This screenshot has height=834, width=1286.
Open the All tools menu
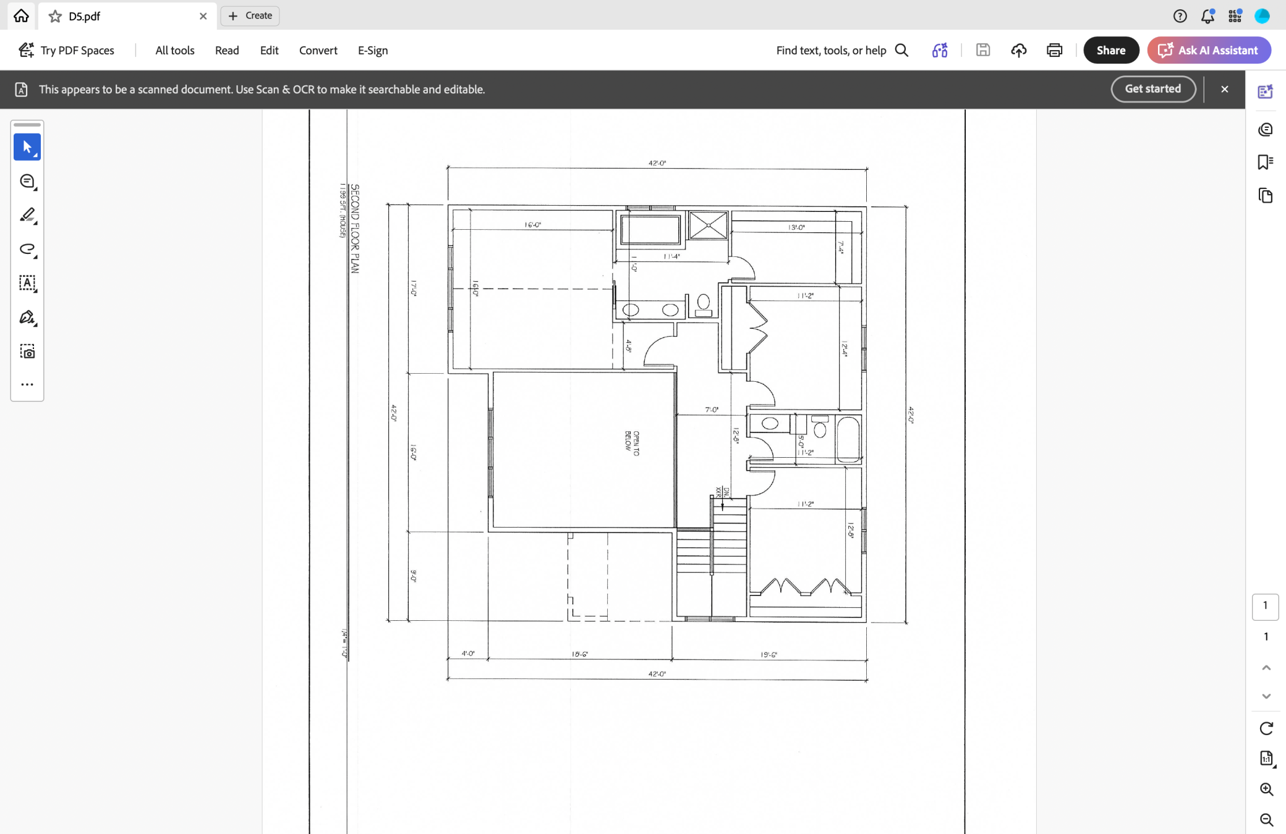point(175,50)
